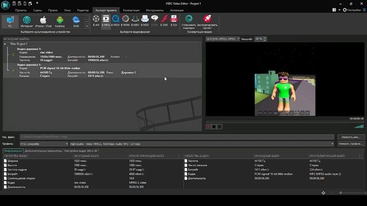
Task: Click the Экспортировать проект rocket icon
Action: tap(207, 22)
